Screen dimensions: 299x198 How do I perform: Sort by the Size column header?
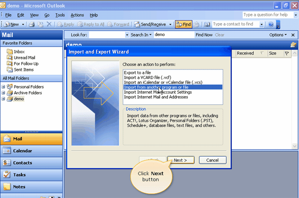276,53
